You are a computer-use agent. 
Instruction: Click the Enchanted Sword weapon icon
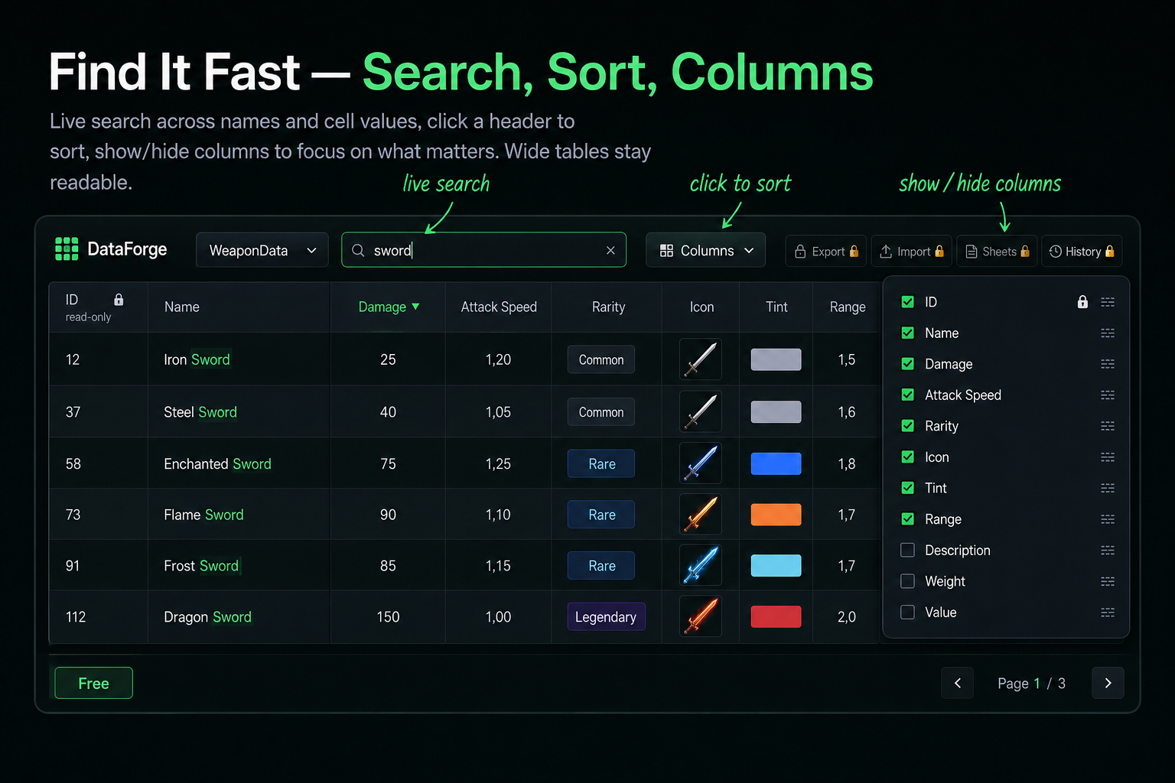pyautogui.click(x=701, y=463)
